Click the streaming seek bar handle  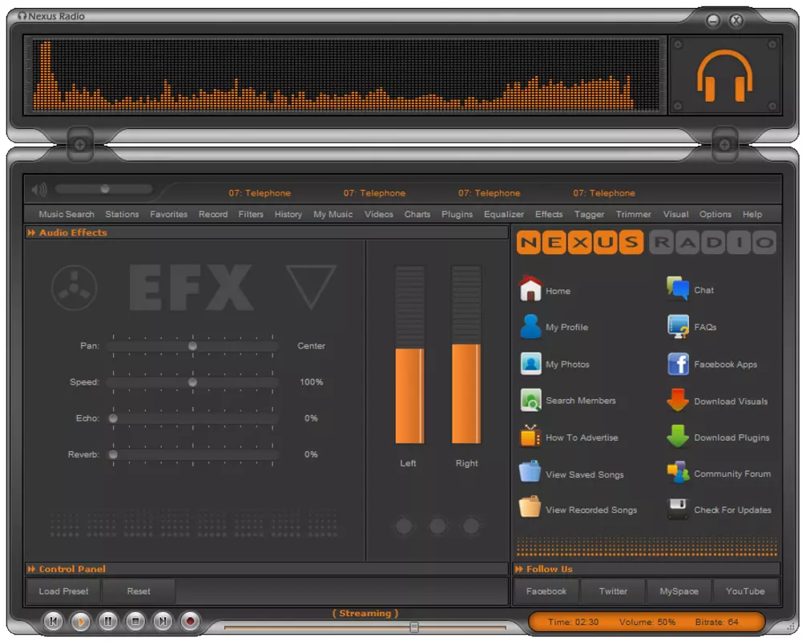(x=414, y=627)
